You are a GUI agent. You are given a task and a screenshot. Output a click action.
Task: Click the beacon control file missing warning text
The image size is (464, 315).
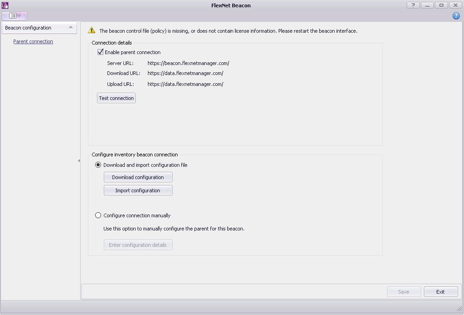pyautogui.click(x=228, y=31)
